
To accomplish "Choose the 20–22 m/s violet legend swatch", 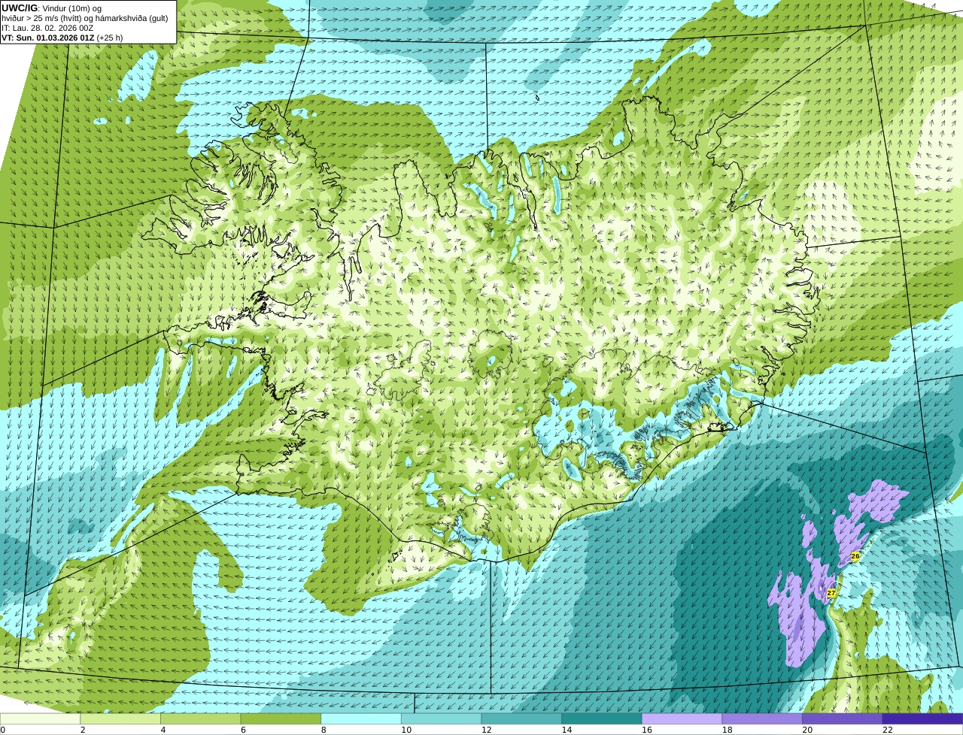I will tap(843, 719).
